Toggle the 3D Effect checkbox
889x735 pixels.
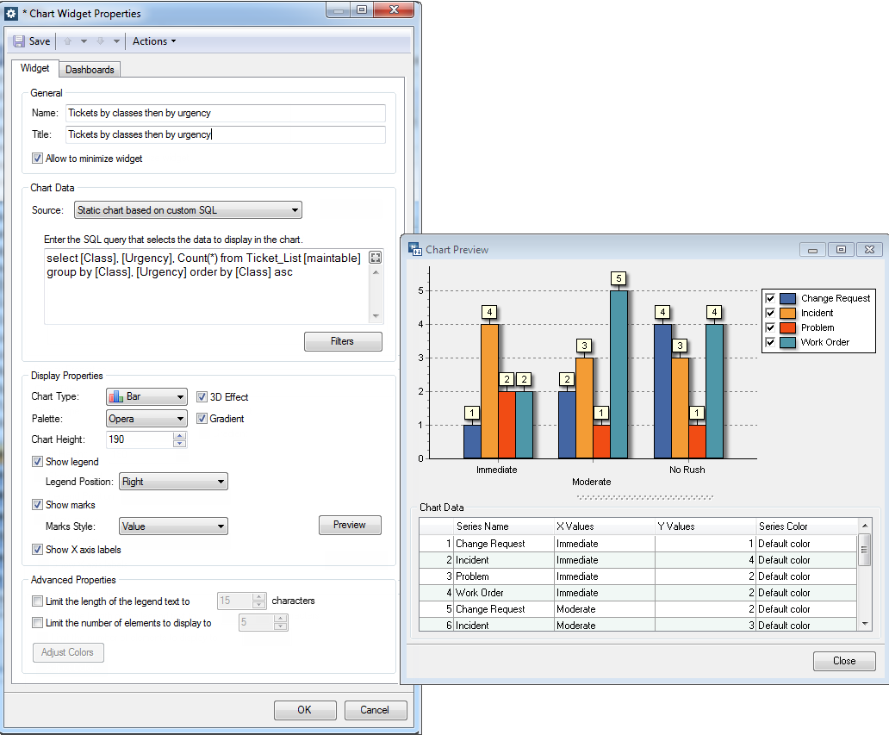tap(202, 397)
